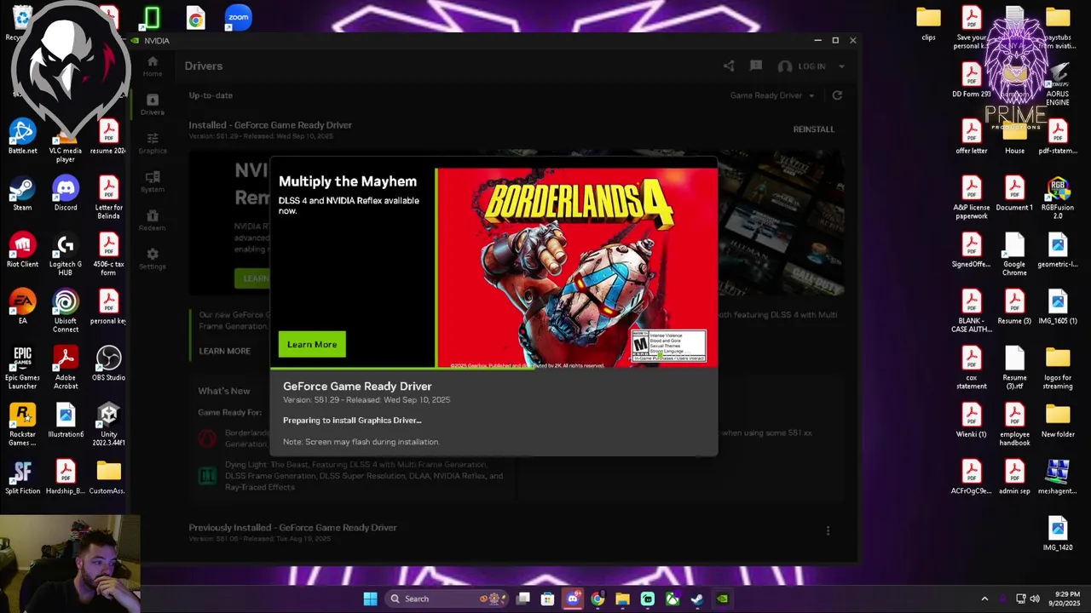
Task: Select the clips folder on desktop
Action: click(928, 24)
